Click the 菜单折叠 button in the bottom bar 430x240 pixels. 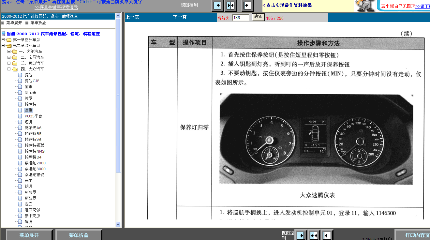pyautogui.click(x=79, y=235)
